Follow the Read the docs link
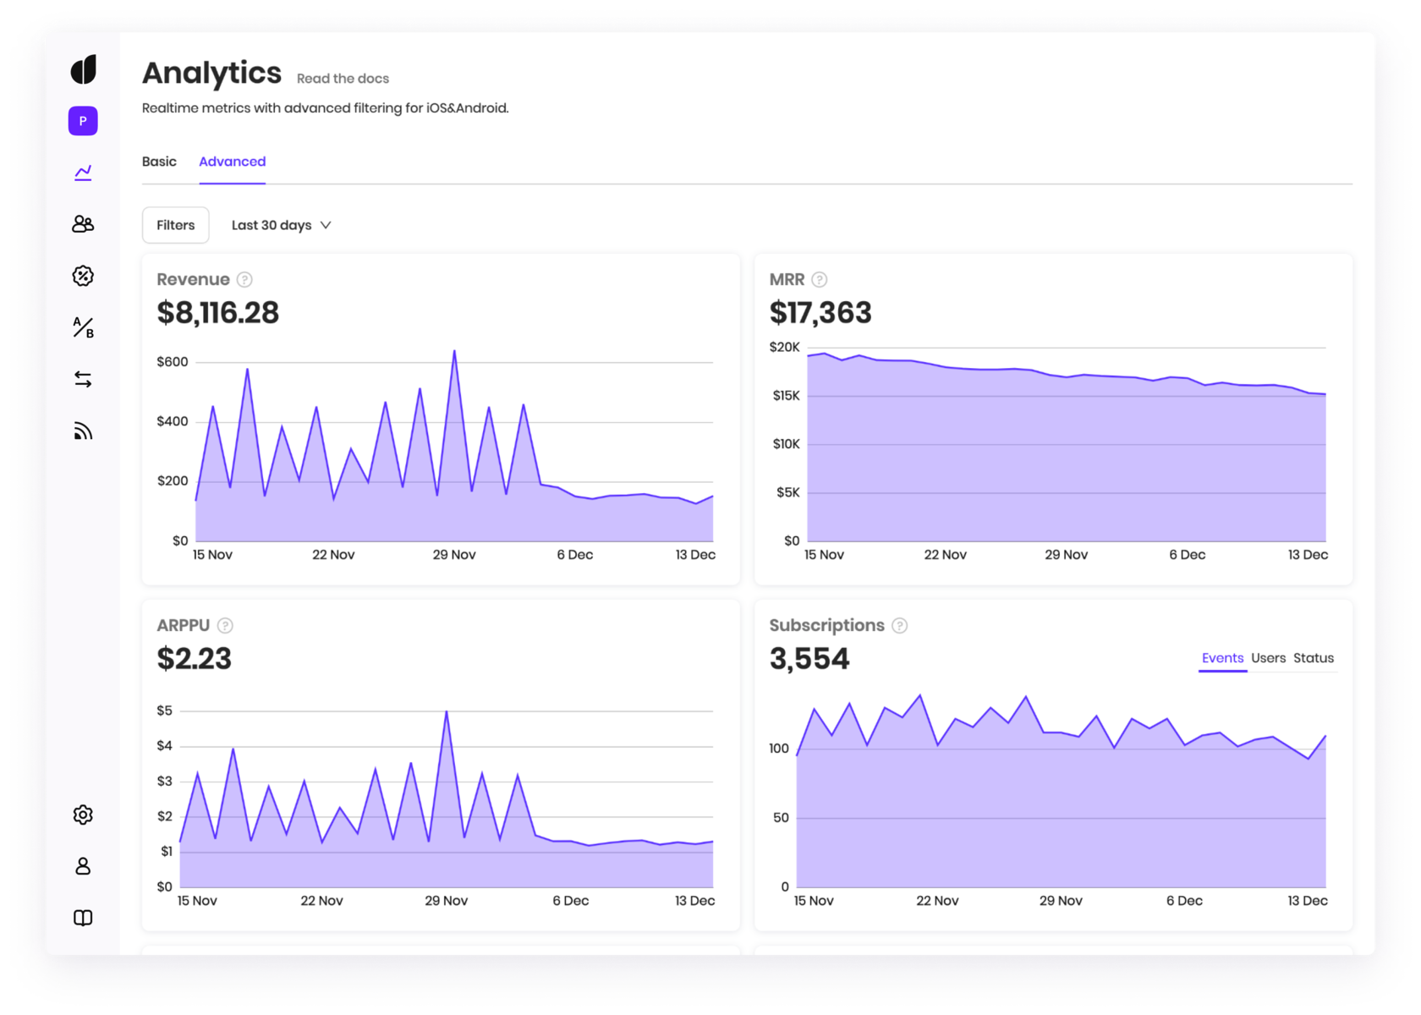 [343, 79]
